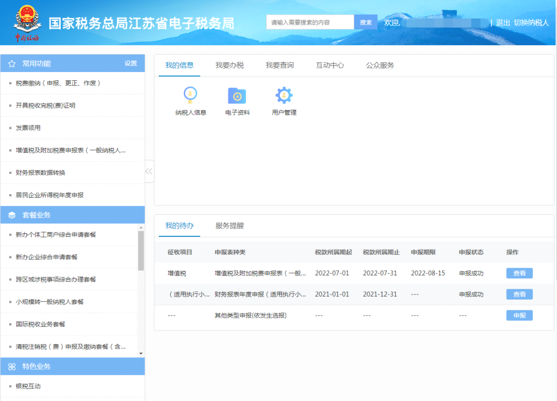Screen dimensions: 557x401
Task: Switch to the 公众服务 tab
Action: pyautogui.click(x=380, y=65)
